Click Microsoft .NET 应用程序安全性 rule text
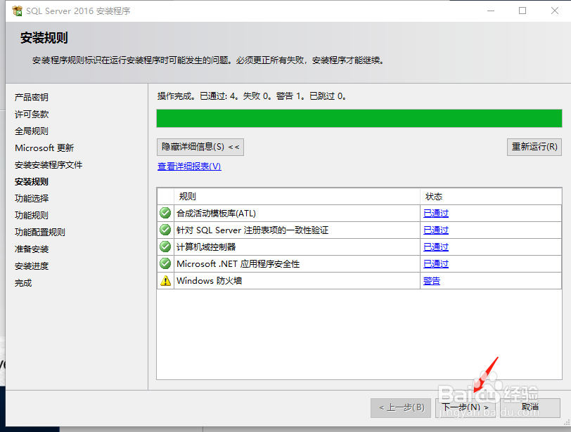 pos(238,264)
